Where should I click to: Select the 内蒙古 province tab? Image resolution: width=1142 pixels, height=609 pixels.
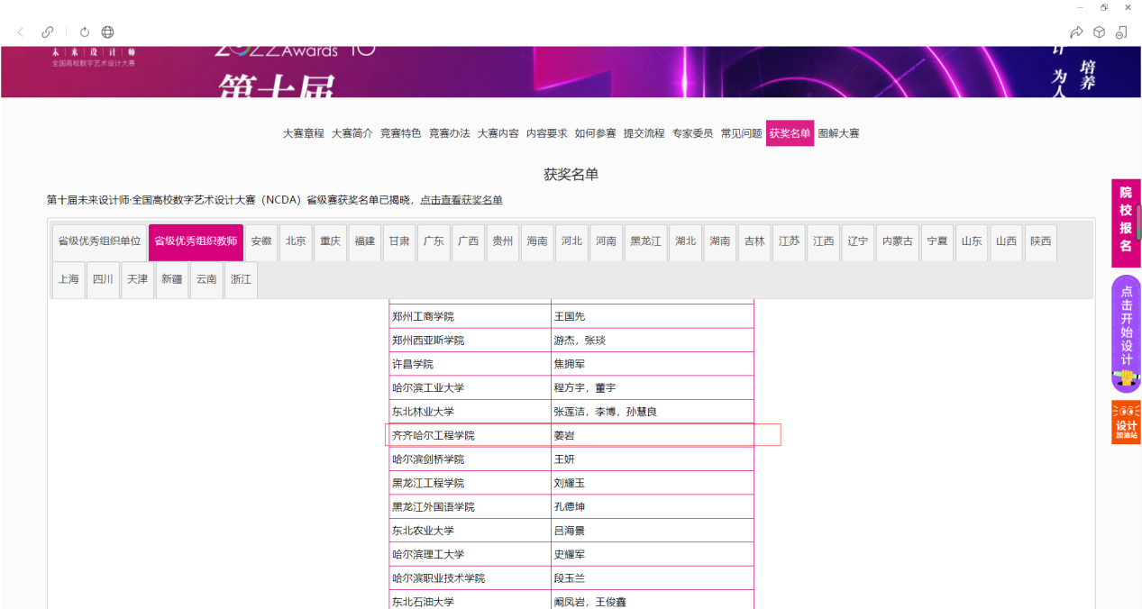click(897, 241)
